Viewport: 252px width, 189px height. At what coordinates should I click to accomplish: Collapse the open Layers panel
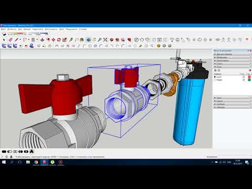tap(233, 67)
